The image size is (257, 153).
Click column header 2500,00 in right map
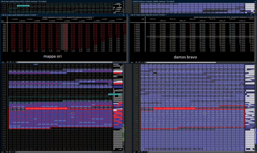192,19
